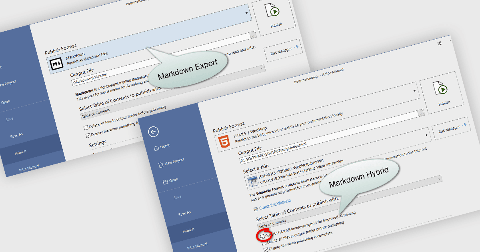
Task: Toggle Delete all files checkbox in front window
Action: pyautogui.click(x=265, y=243)
